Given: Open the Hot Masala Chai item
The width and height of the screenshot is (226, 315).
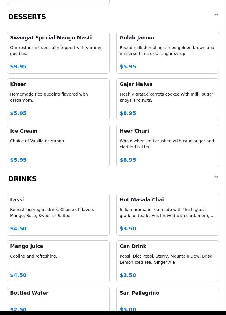Looking at the screenshot, I should point(168,214).
